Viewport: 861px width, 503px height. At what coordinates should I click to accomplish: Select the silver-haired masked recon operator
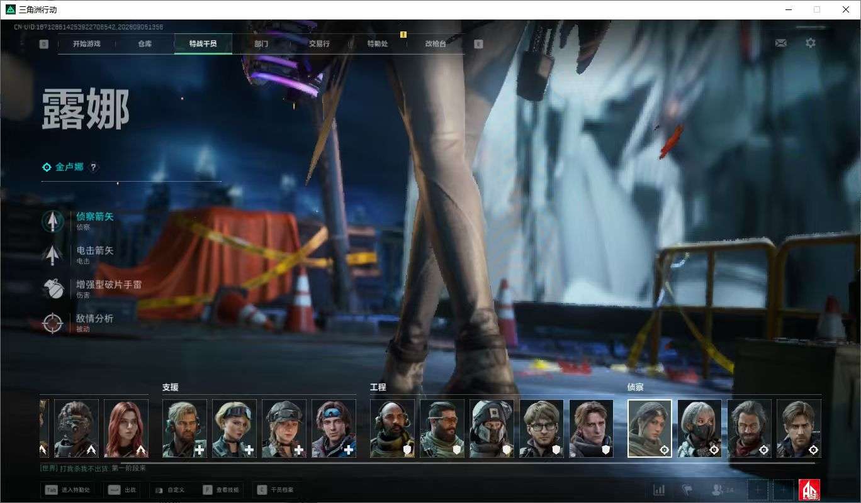coord(699,428)
